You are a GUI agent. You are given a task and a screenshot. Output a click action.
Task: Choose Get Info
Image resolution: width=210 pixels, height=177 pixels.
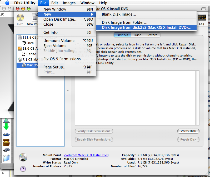pyautogui.click(x=67, y=32)
